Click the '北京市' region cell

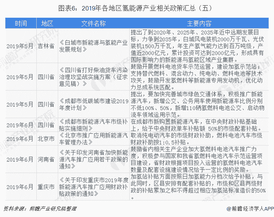[46, 139]
